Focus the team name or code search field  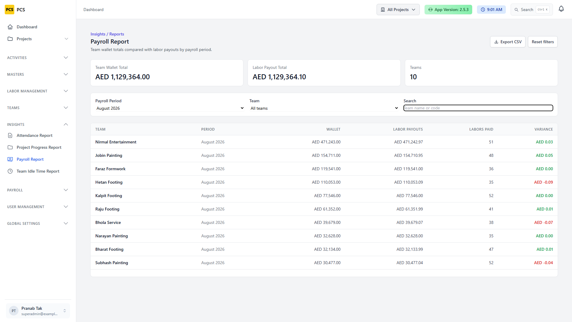(x=478, y=108)
